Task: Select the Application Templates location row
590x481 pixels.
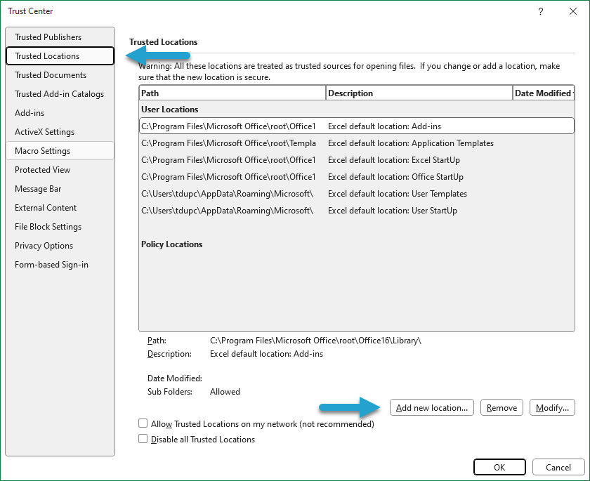Action: click(x=357, y=143)
